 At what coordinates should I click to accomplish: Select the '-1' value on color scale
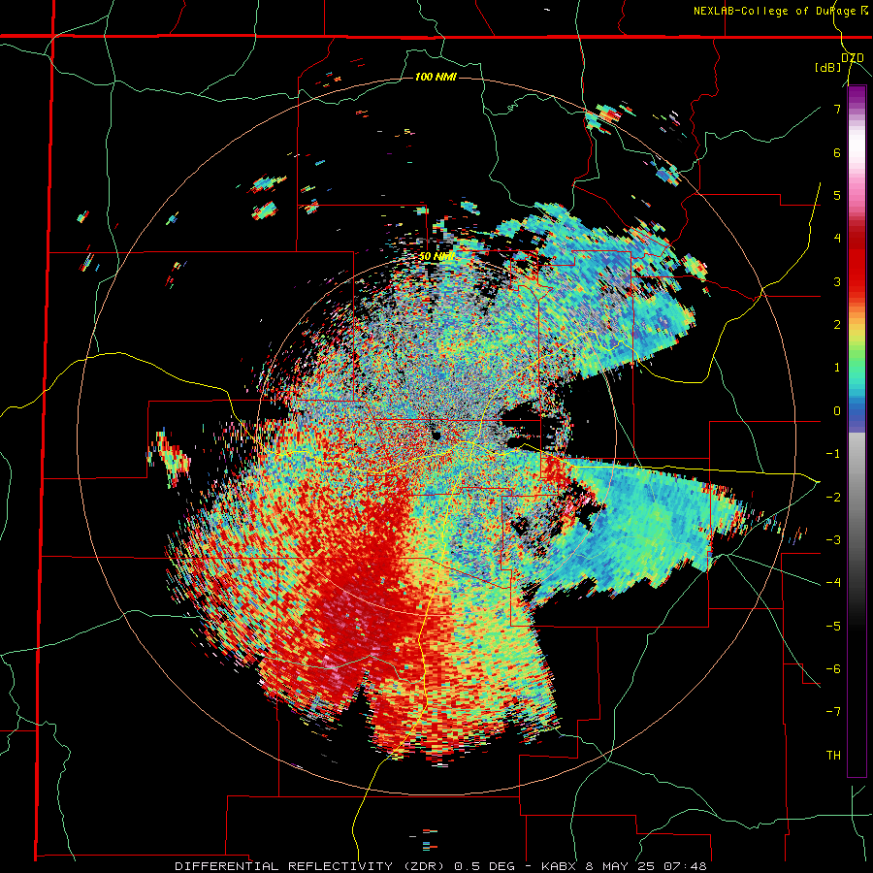point(833,454)
